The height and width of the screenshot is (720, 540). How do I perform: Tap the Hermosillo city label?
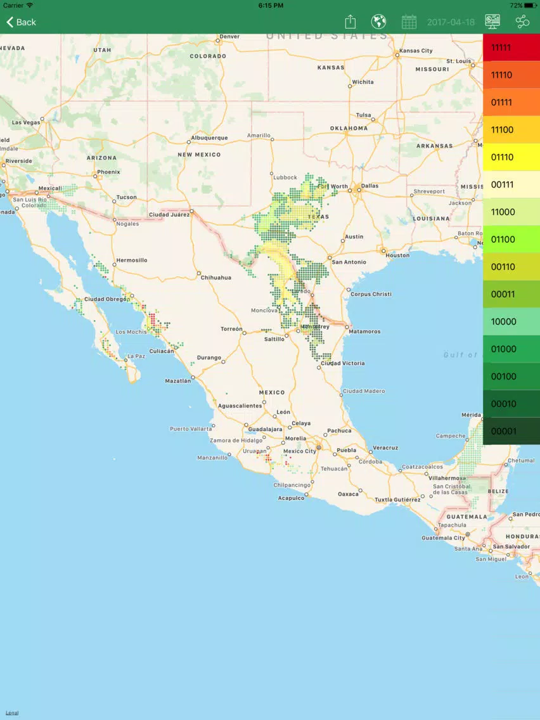pyautogui.click(x=132, y=260)
